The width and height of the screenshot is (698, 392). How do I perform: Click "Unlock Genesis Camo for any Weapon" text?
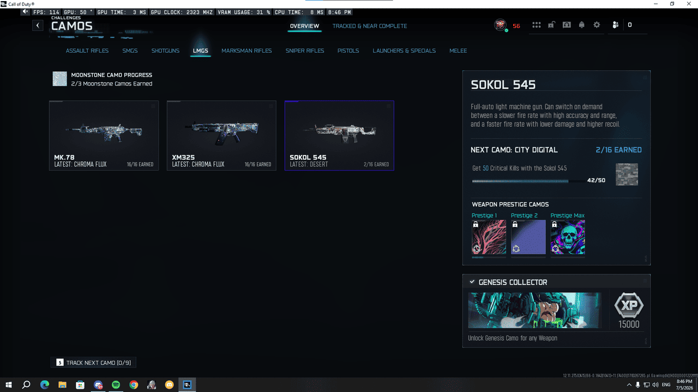(x=513, y=338)
